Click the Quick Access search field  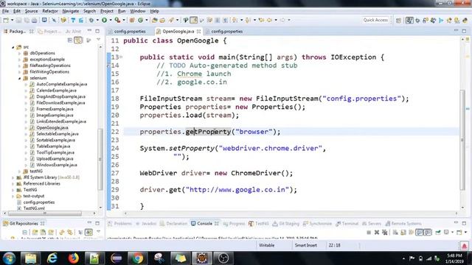click(x=375, y=20)
